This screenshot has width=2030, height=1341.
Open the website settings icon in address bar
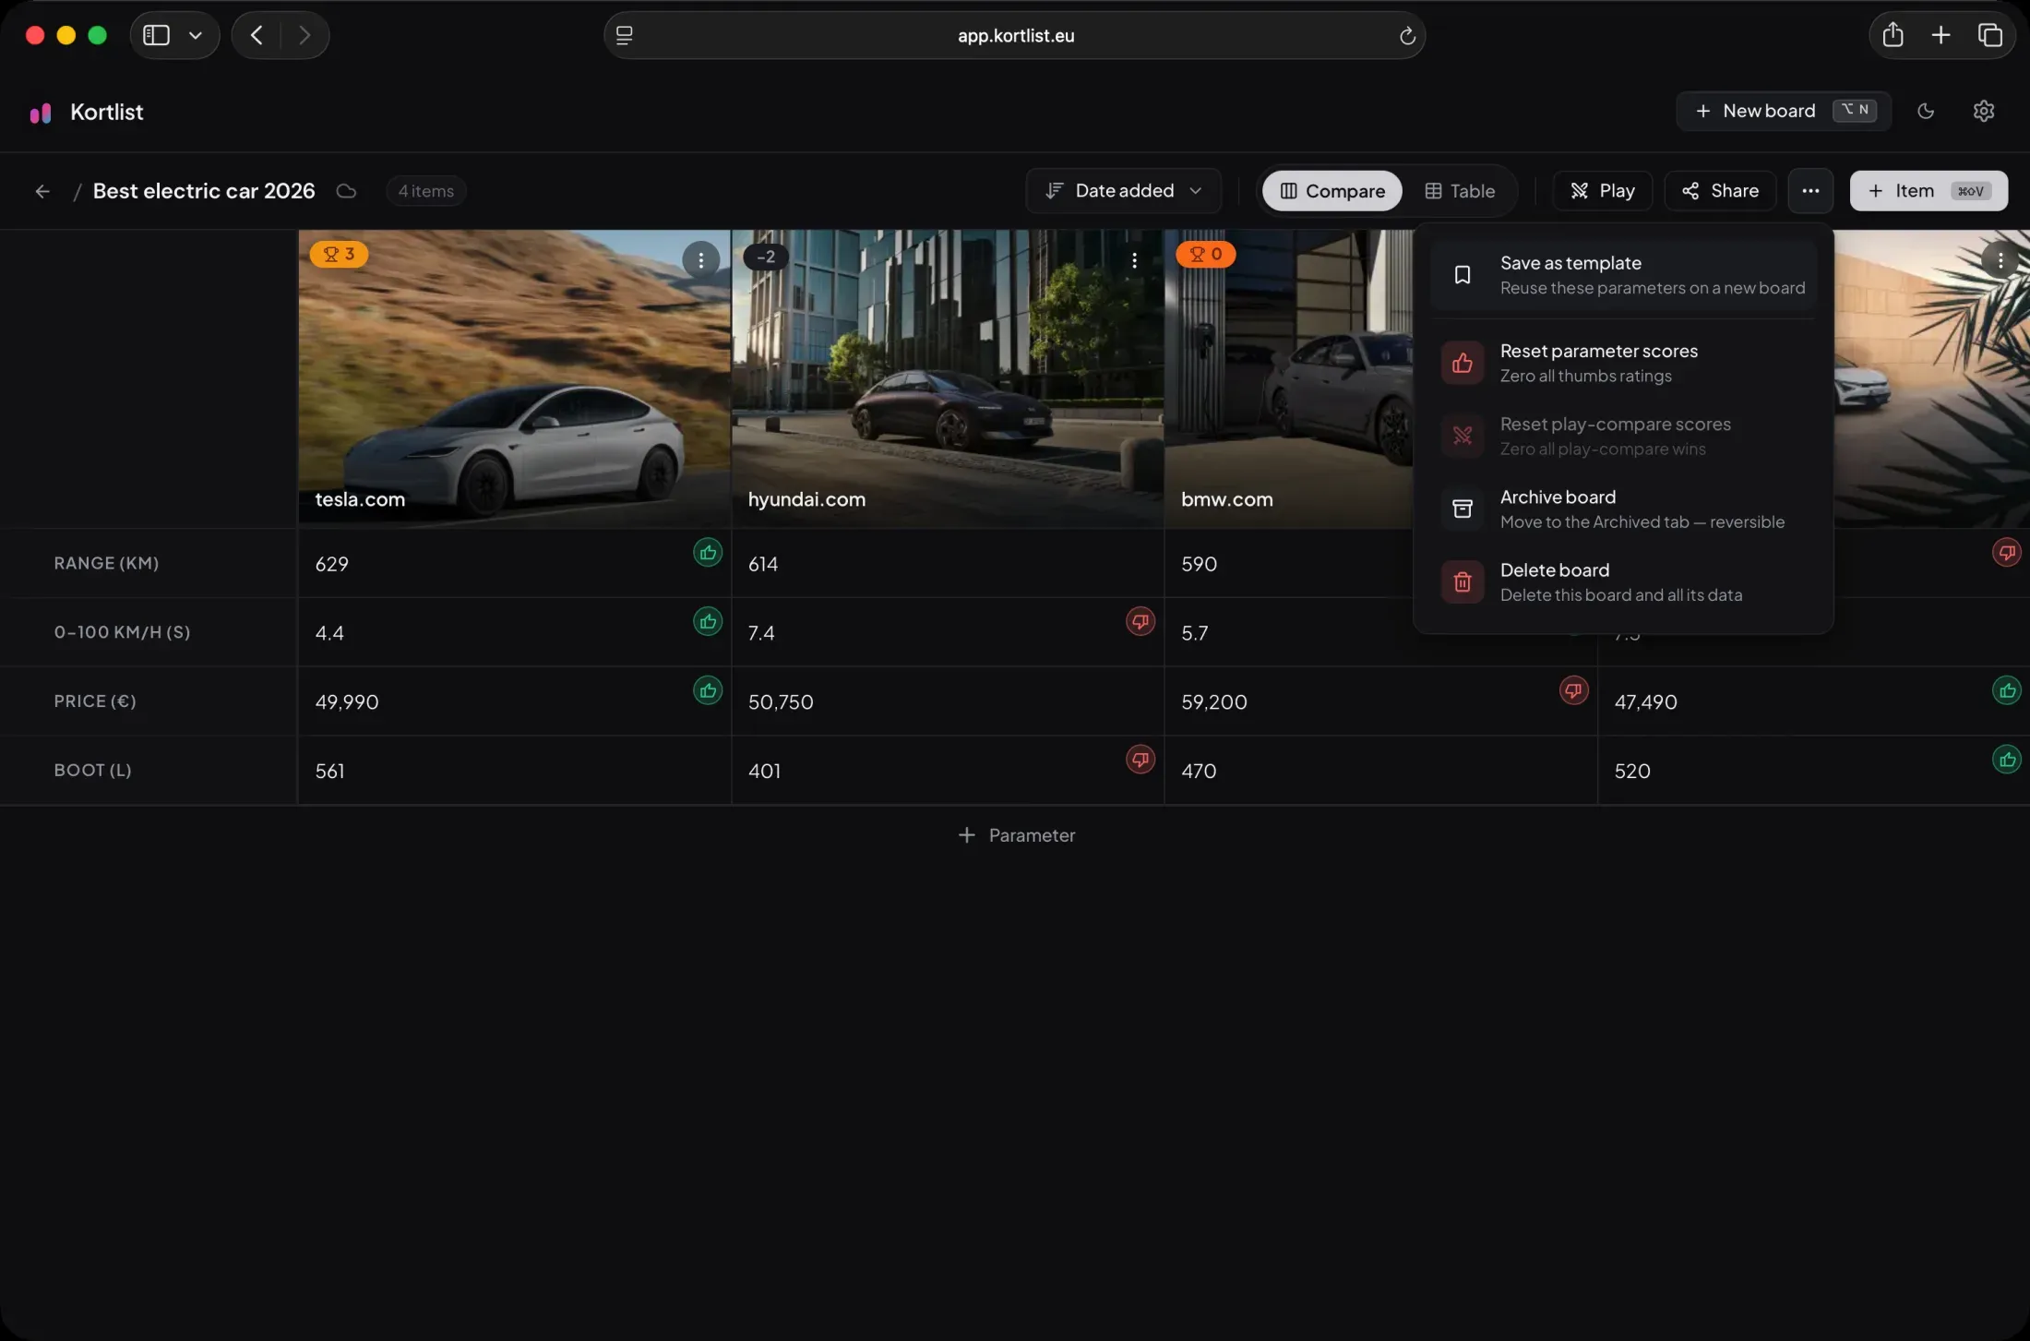coord(625,35)
